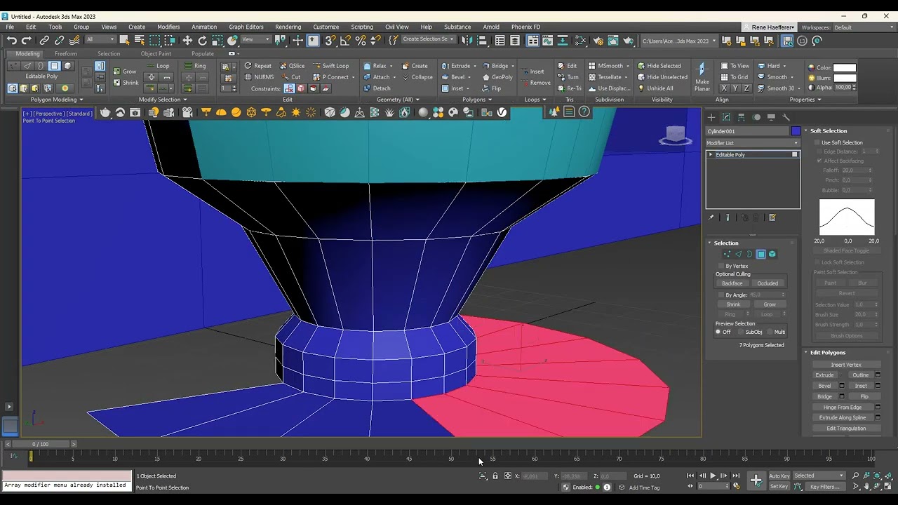Enable Use Soft Selection checkbox

(817, 142)
